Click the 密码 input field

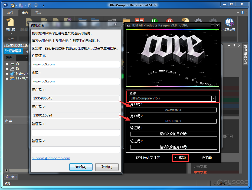76,81
